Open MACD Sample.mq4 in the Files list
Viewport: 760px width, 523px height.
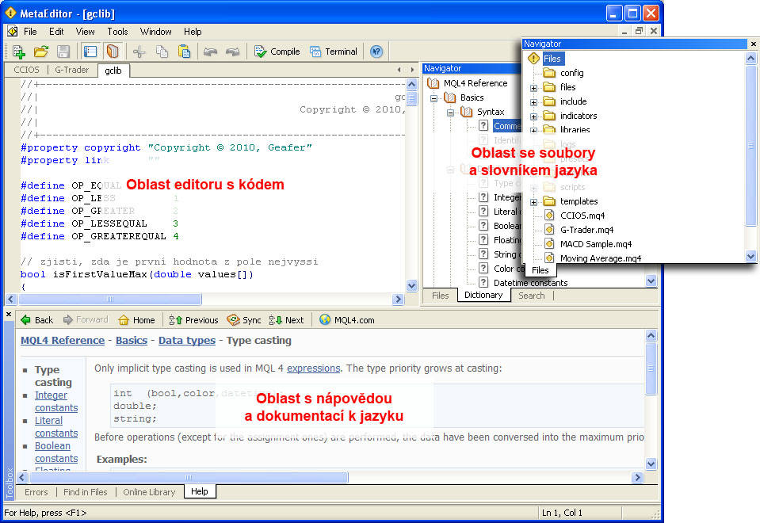point(595,244)
